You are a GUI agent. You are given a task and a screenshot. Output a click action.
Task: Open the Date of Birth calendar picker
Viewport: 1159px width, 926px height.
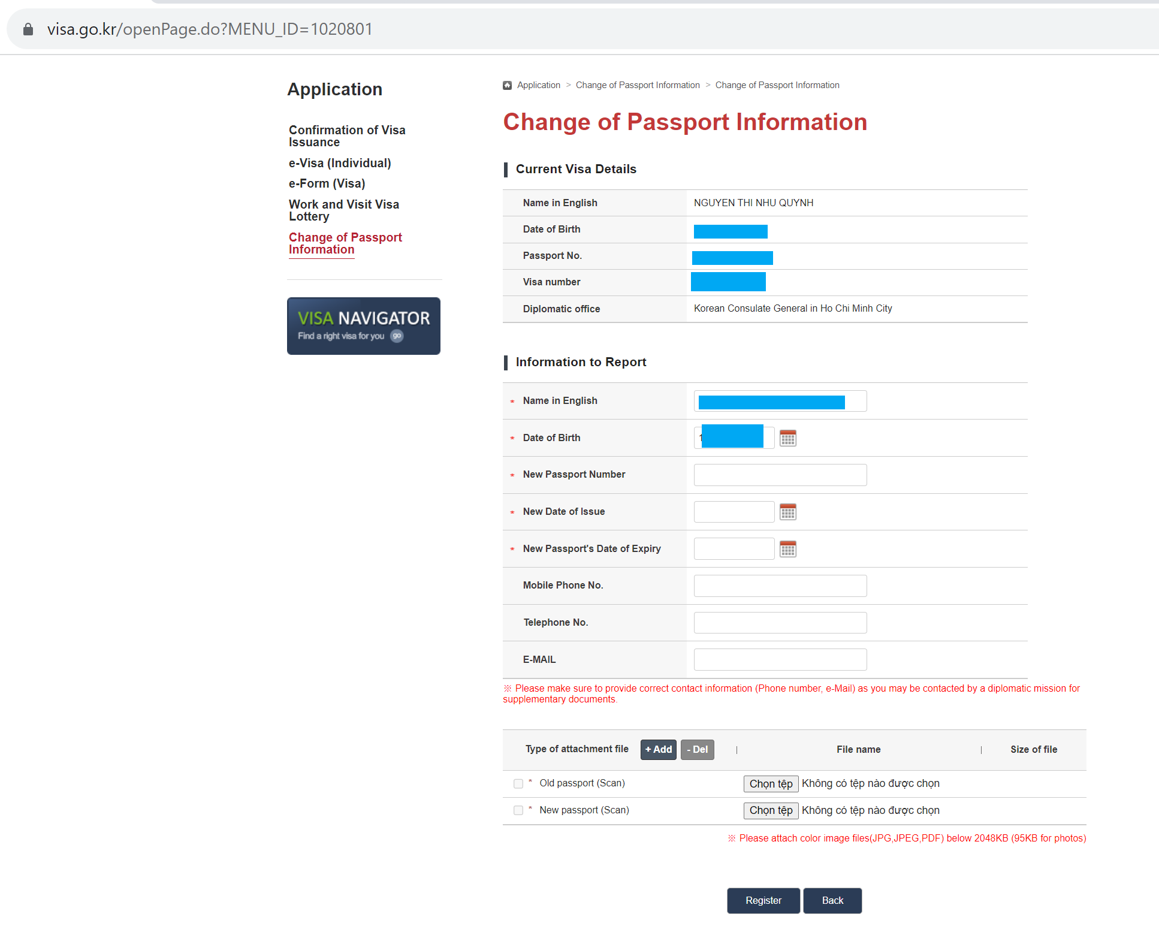tap(787, 438)
